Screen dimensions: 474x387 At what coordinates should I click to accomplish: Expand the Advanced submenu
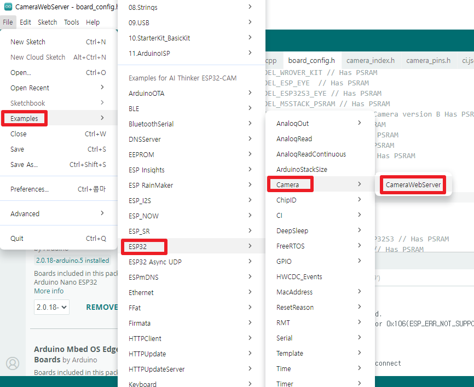(x=59, y=213)
